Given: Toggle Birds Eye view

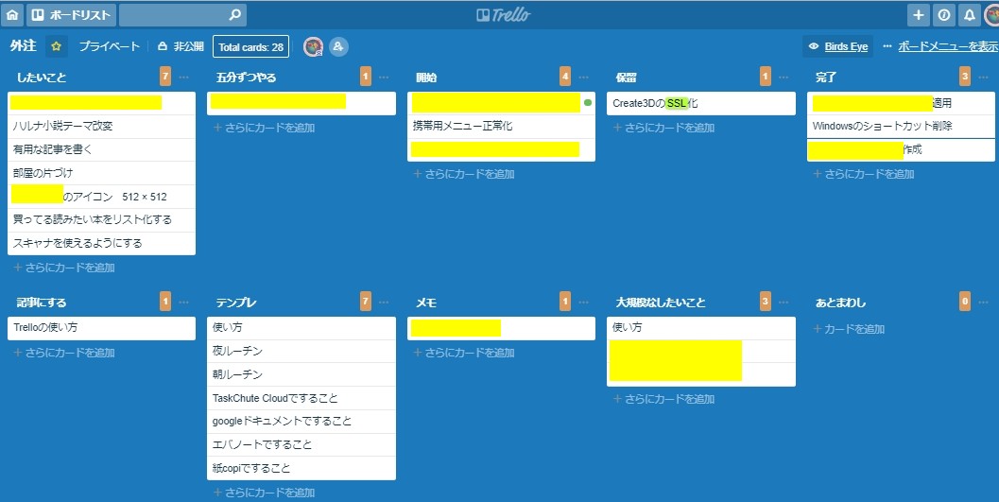Looking at the screenshot, I should pos(836,46).
